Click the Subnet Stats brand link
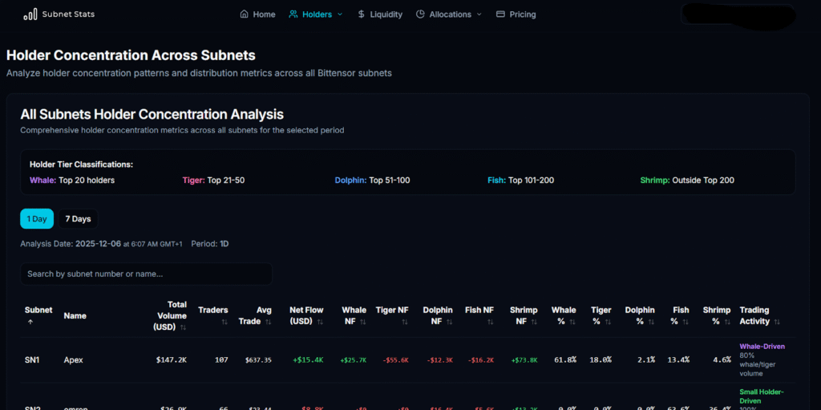The height and width of the screenshot is (410, 821). pyautogui.click(x=68, y=14)
